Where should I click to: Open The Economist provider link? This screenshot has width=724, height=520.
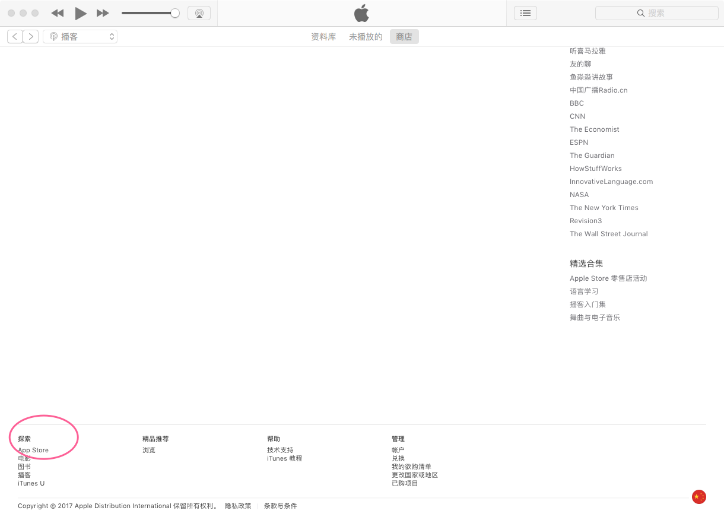pyautogui.click(x=595, y=129)
